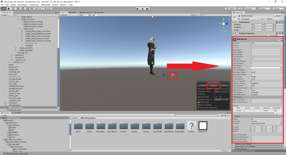The height and width of the screenshot is (155, 286).
Task: Select the Hand tool in toolbar
Action: point(4,9)
